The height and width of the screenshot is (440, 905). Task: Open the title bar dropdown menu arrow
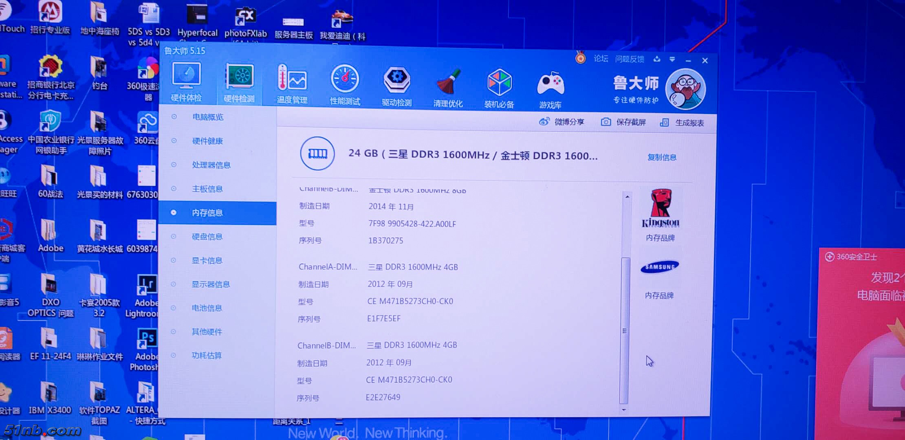tap(672, 59)
